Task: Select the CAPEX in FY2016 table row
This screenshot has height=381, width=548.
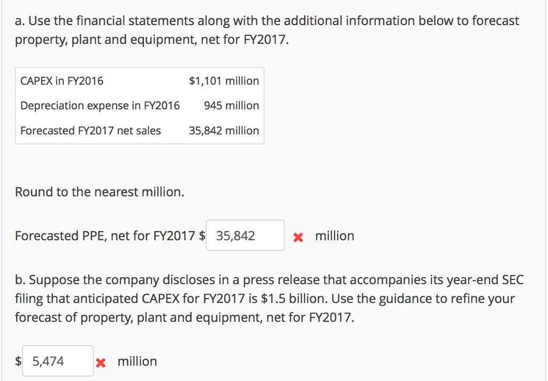Action: tap(139, 81)
